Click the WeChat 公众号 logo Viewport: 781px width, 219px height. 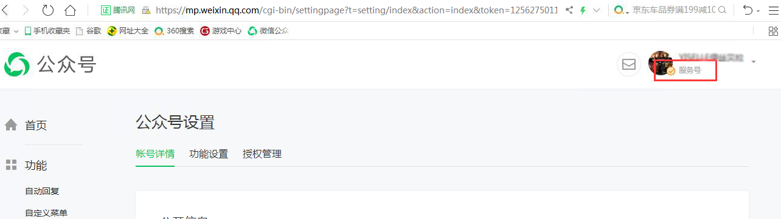(x=50, y=64)
